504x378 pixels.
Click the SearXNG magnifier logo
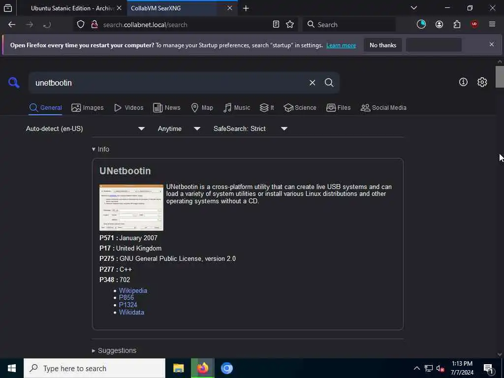point(14,83)
